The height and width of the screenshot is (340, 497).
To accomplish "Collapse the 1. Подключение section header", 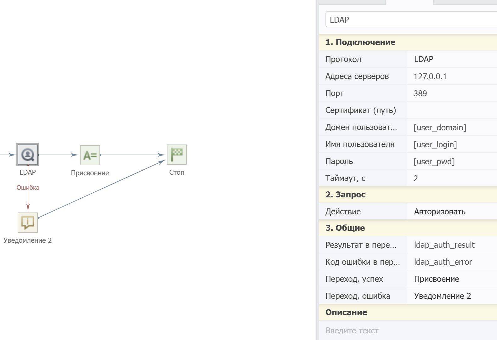I will (360, 42).
